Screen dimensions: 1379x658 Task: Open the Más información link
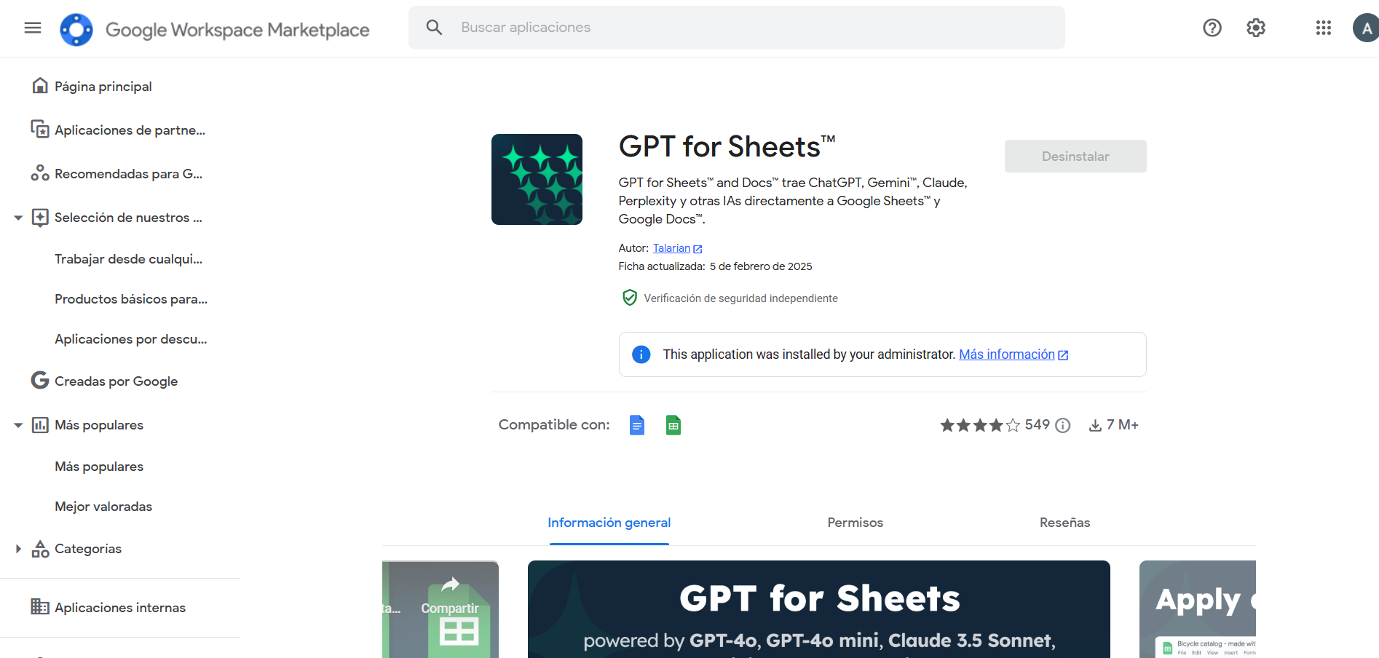tap(1006, 354)
